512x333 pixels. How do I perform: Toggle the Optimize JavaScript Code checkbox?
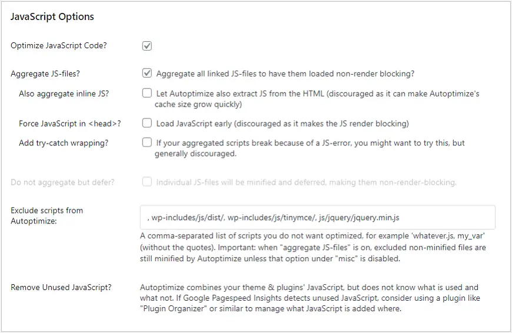point(147,46)
